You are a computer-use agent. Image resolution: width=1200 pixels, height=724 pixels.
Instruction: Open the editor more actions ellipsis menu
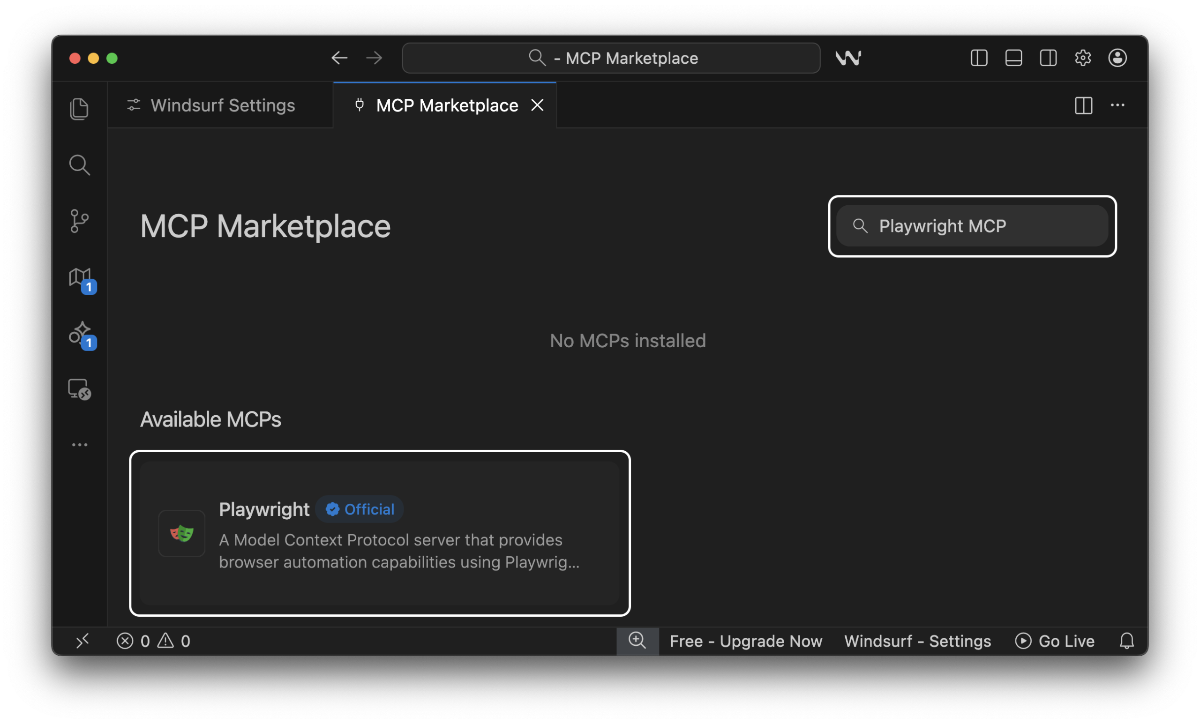pos(1118,105)
